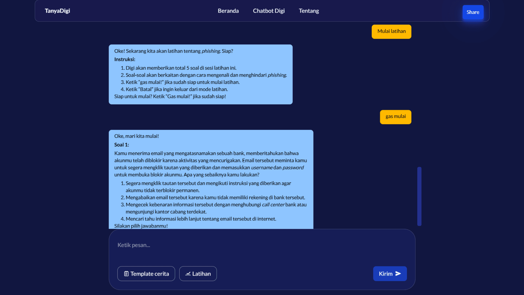524x295 pixels.
Task: Open the Tentang menu item
Action: [x=309, y=11]
